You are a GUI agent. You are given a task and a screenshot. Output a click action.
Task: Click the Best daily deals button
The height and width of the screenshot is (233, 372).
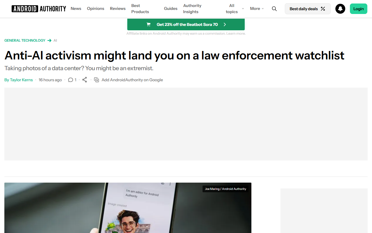[307, 9]
